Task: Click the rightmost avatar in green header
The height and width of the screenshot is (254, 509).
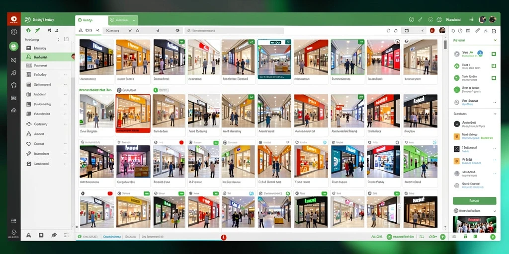Action: click(493, 19)
